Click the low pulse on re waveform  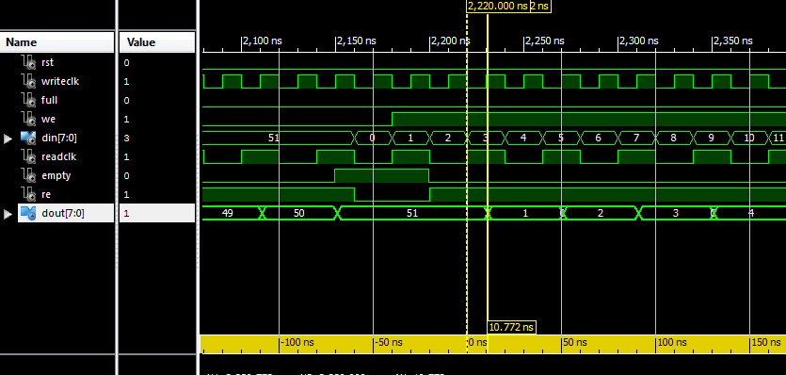point(392,194)
